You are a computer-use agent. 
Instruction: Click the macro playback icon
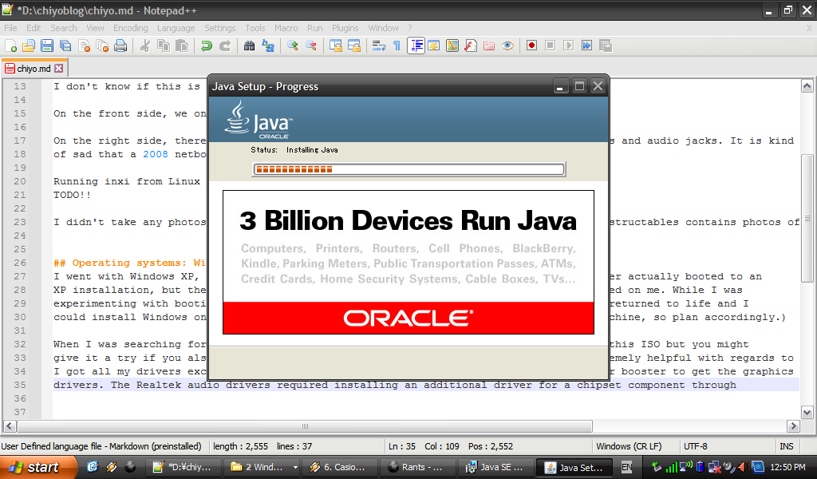click(x=568, y=46)
